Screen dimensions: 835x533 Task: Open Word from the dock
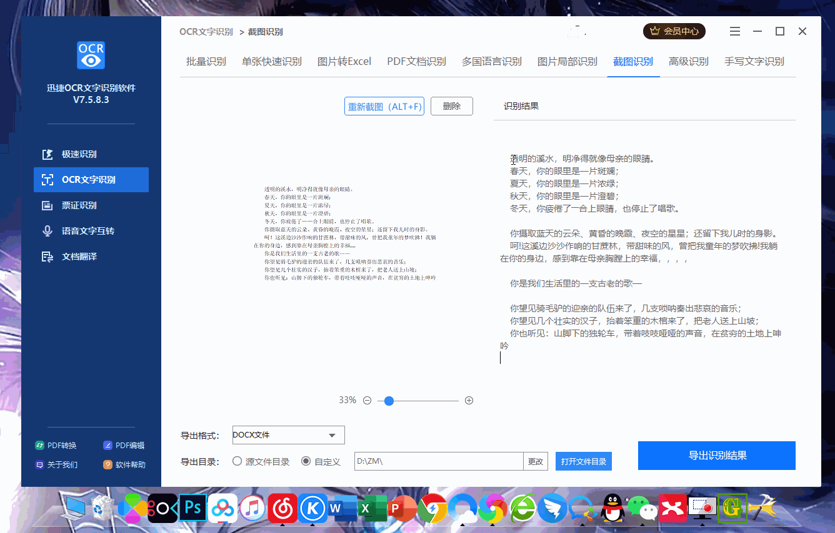tap(342, 509)
